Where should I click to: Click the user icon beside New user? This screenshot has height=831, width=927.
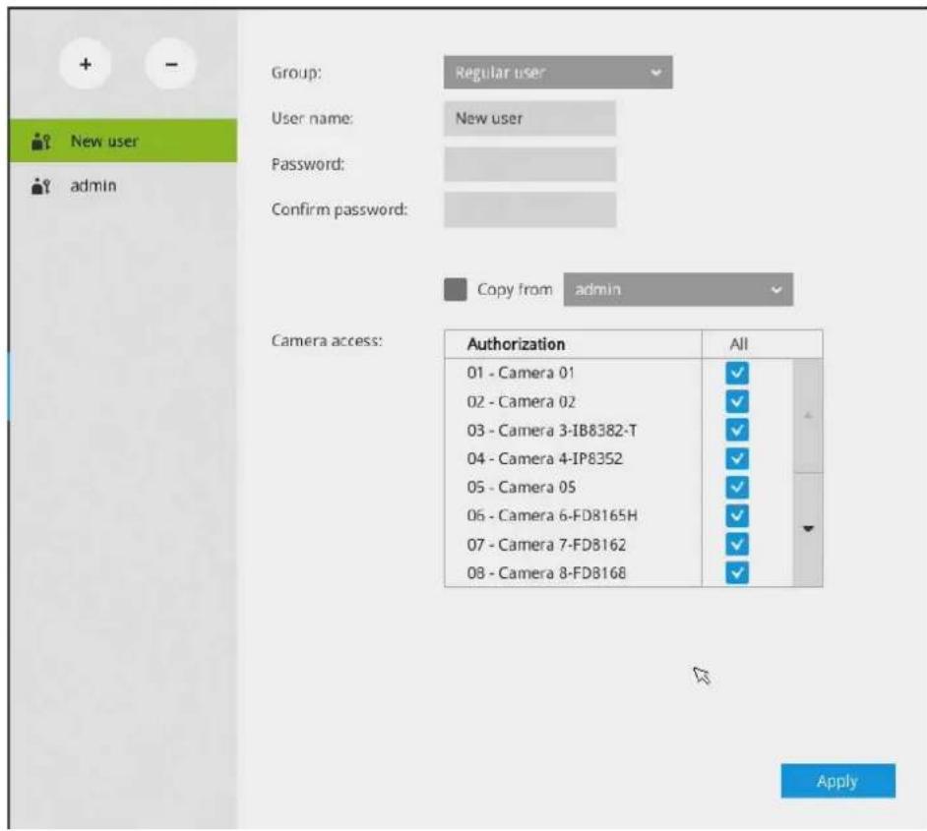pos(40,142)
